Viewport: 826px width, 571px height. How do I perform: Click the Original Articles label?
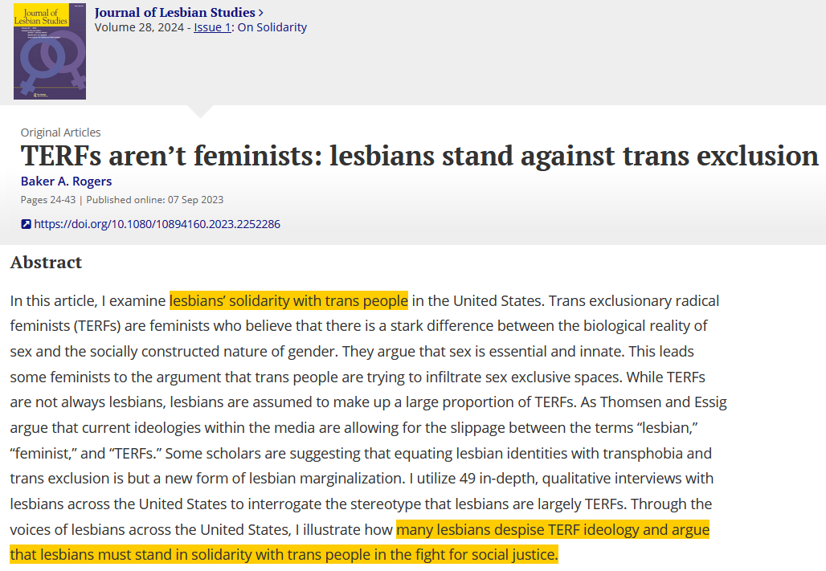[x=60, y=133]
